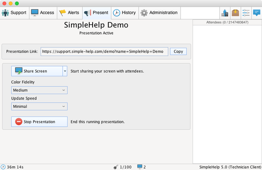The image size is (262, 170).
Task: Copy the presentation link
Action: pyautogui.click(x=178, y=51)
